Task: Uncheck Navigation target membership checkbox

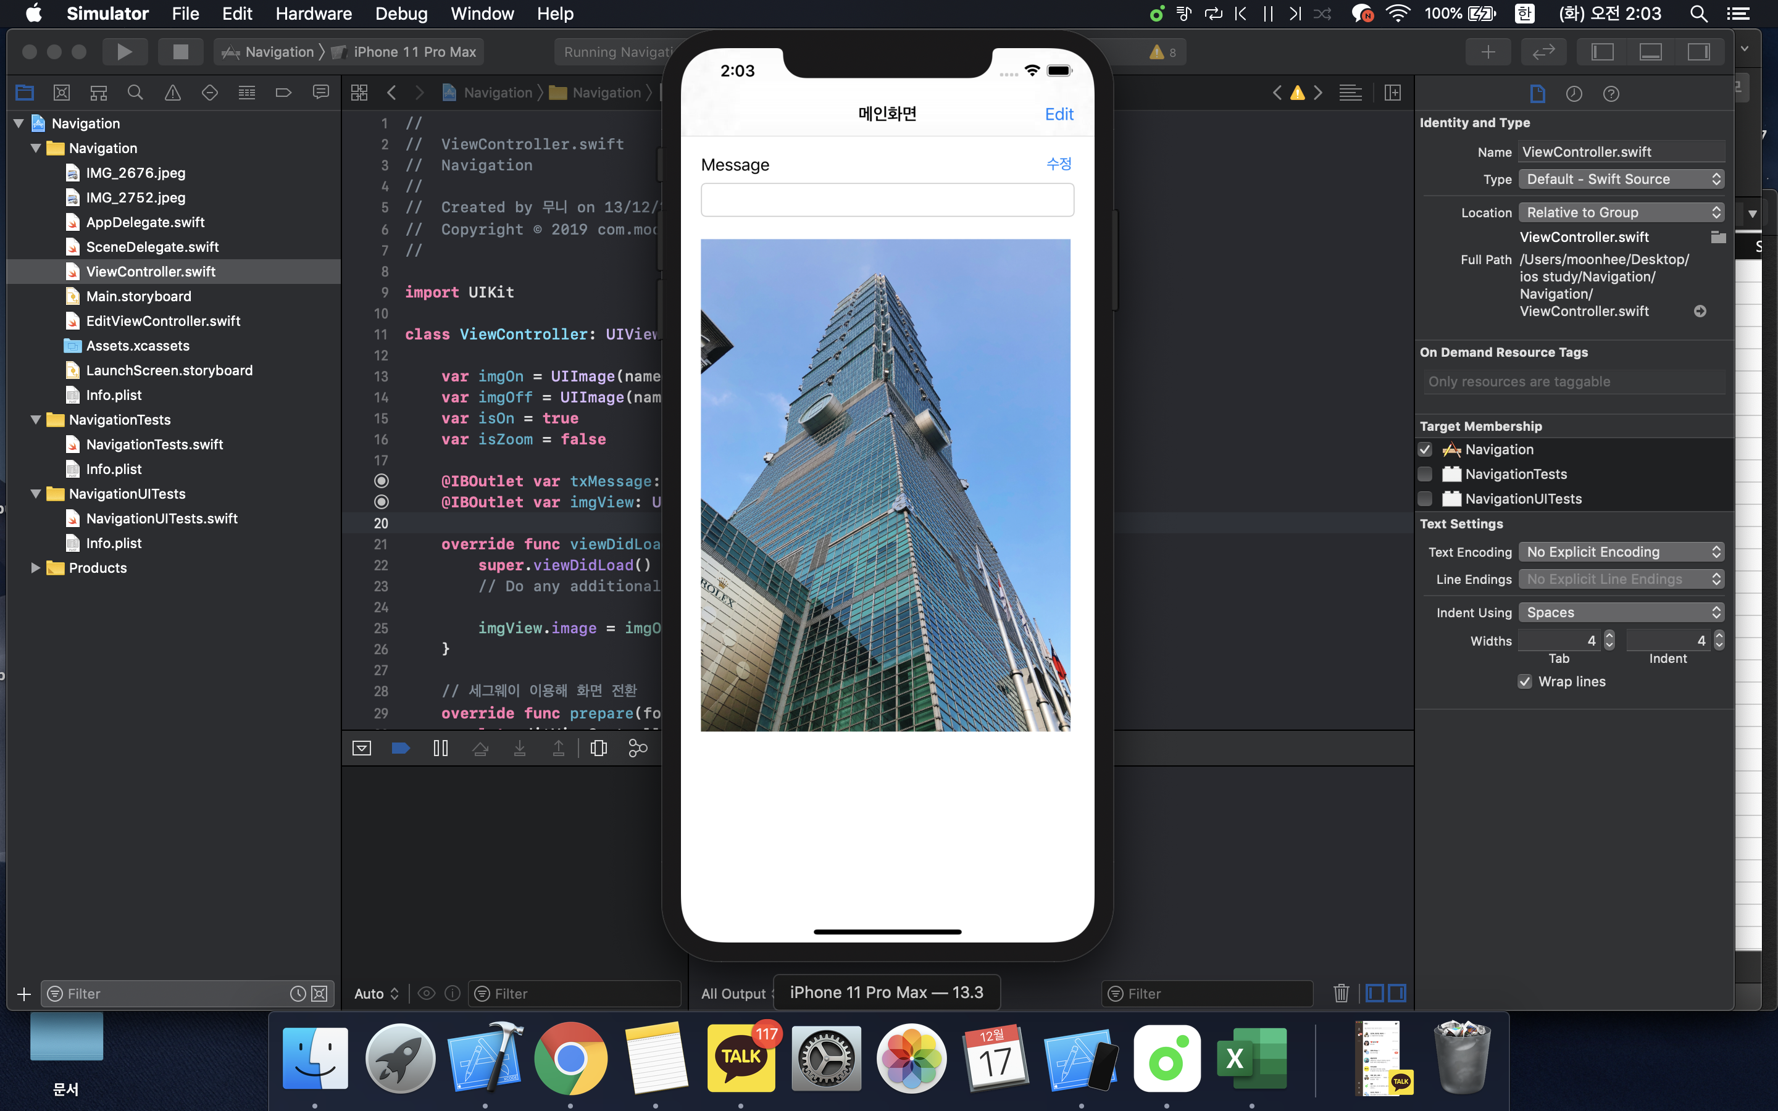Action: coord(1425,449)
